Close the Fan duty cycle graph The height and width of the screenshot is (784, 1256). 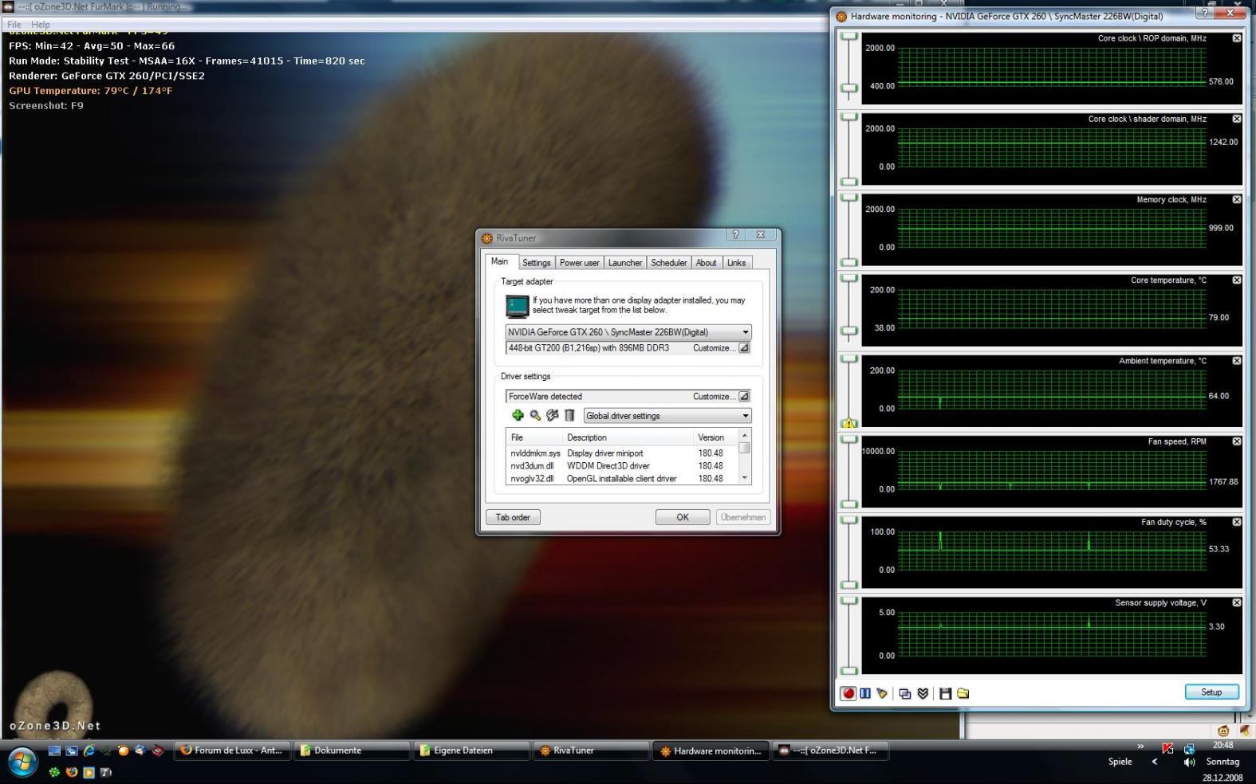tap(1237, 522)
